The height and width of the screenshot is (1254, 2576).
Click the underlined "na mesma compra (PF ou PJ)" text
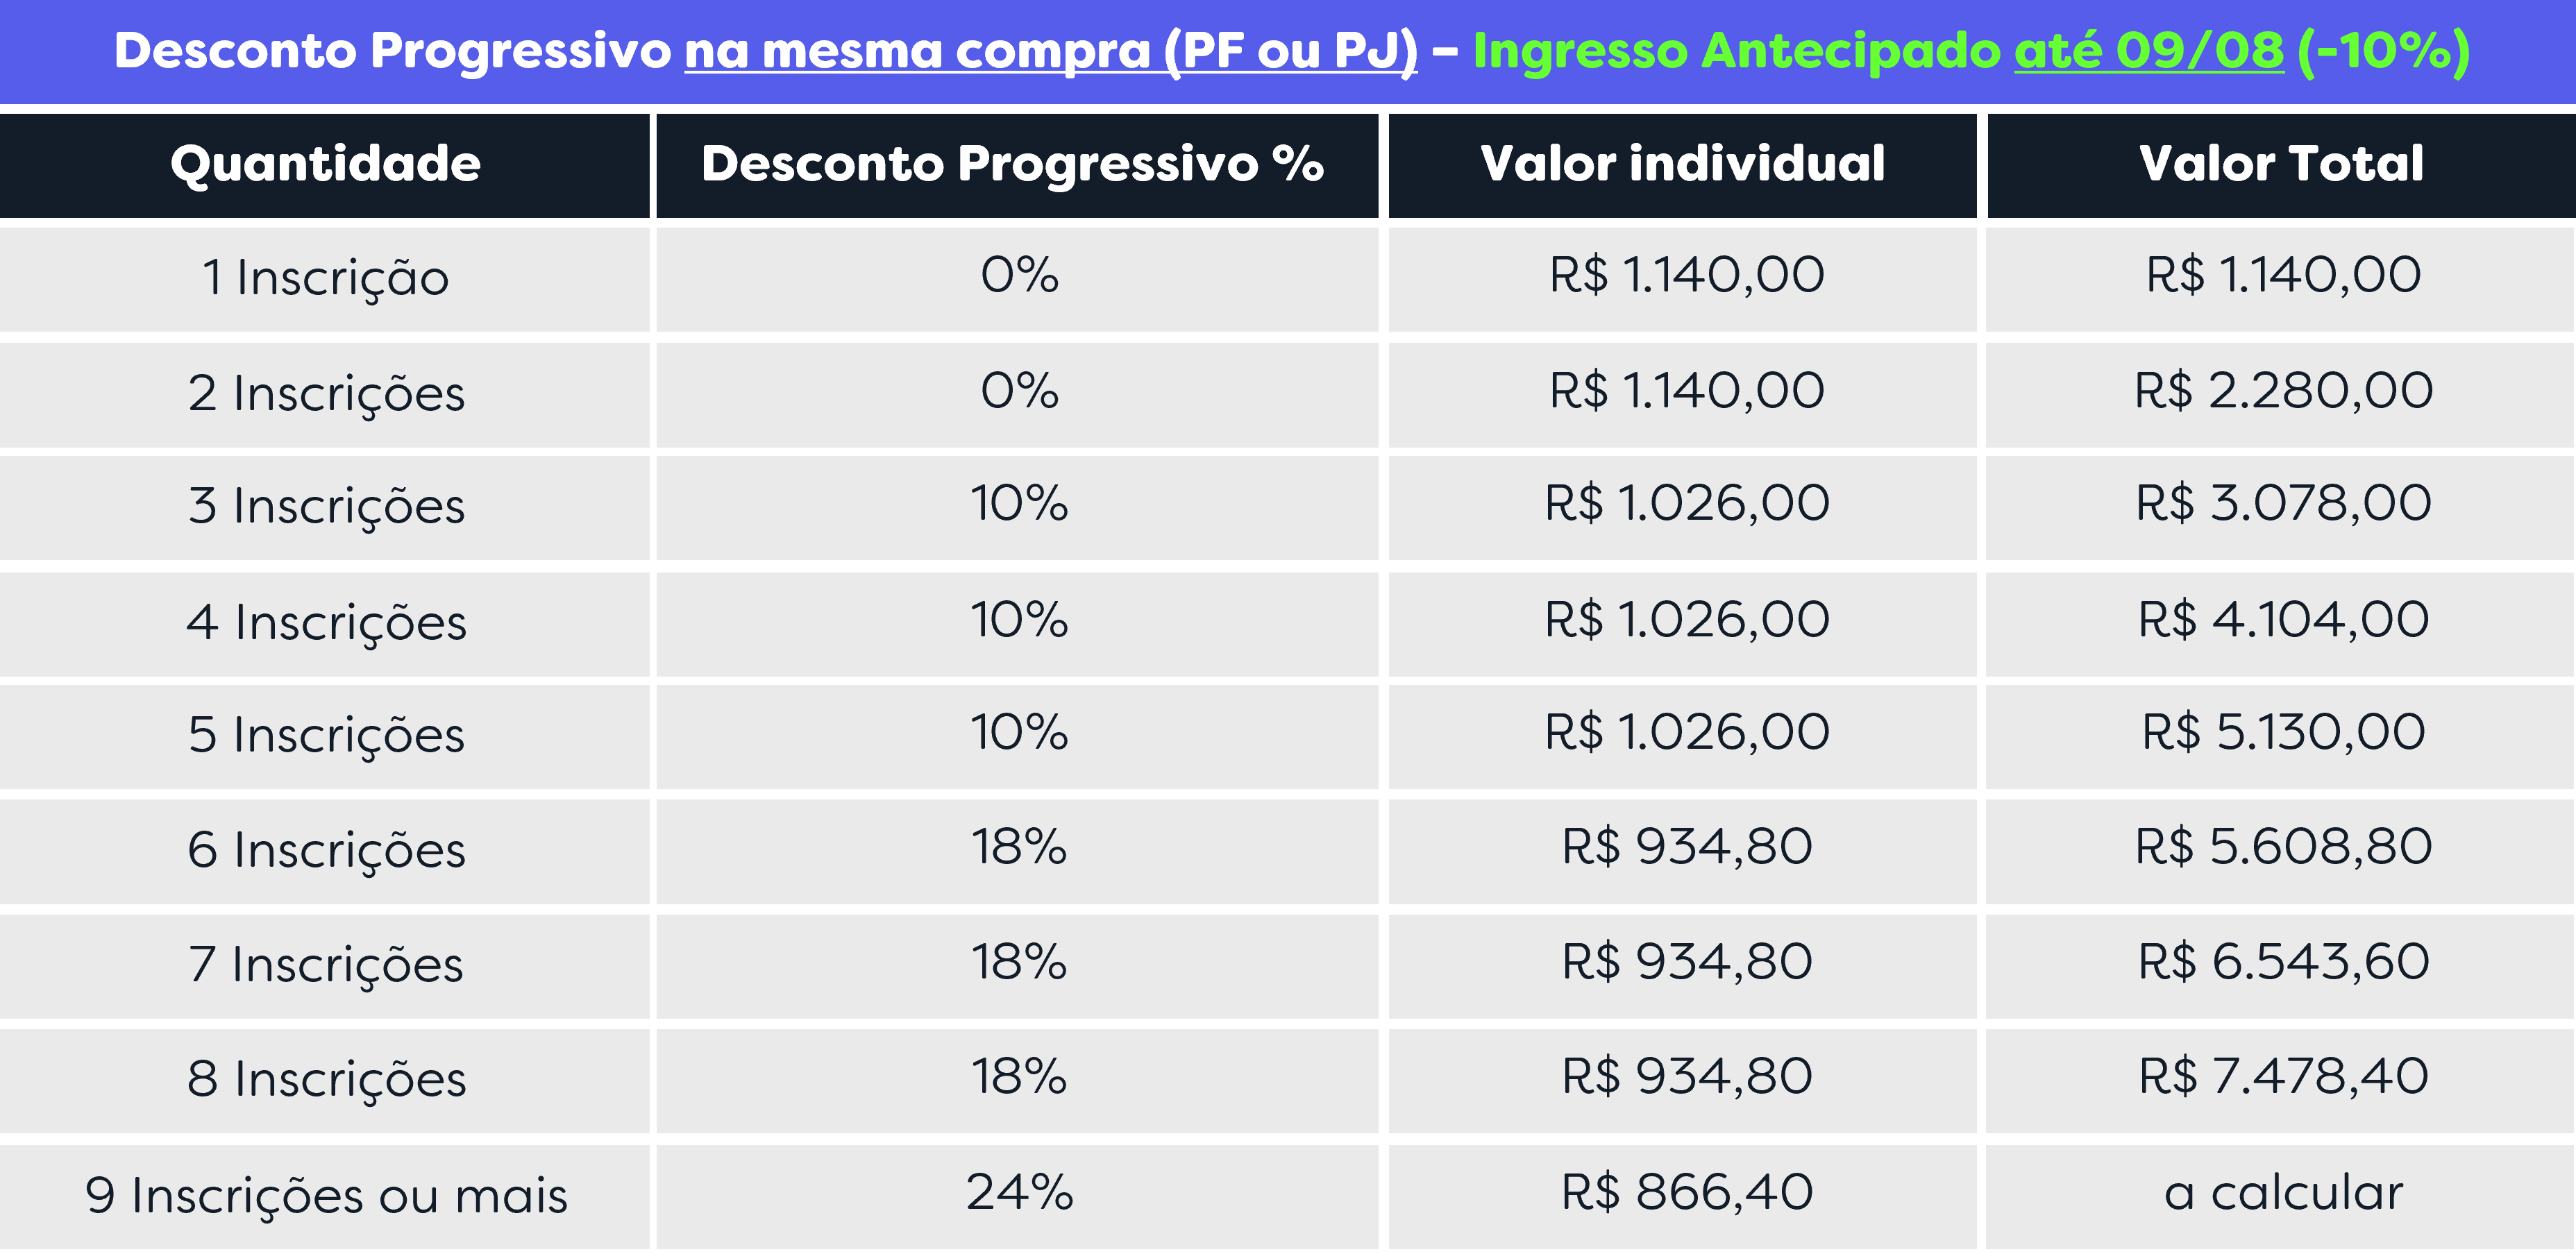pyautogui.click(x=1050, y=51)
